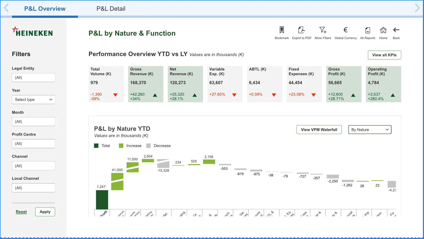Click the Reset link
This screenshot has width=424, height=239.
coord(21,212)
